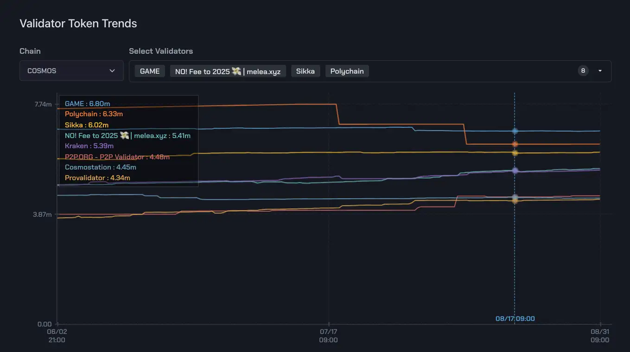Click the purple Kraken data point marker
The image size is (630, 352).
point(515,170)
